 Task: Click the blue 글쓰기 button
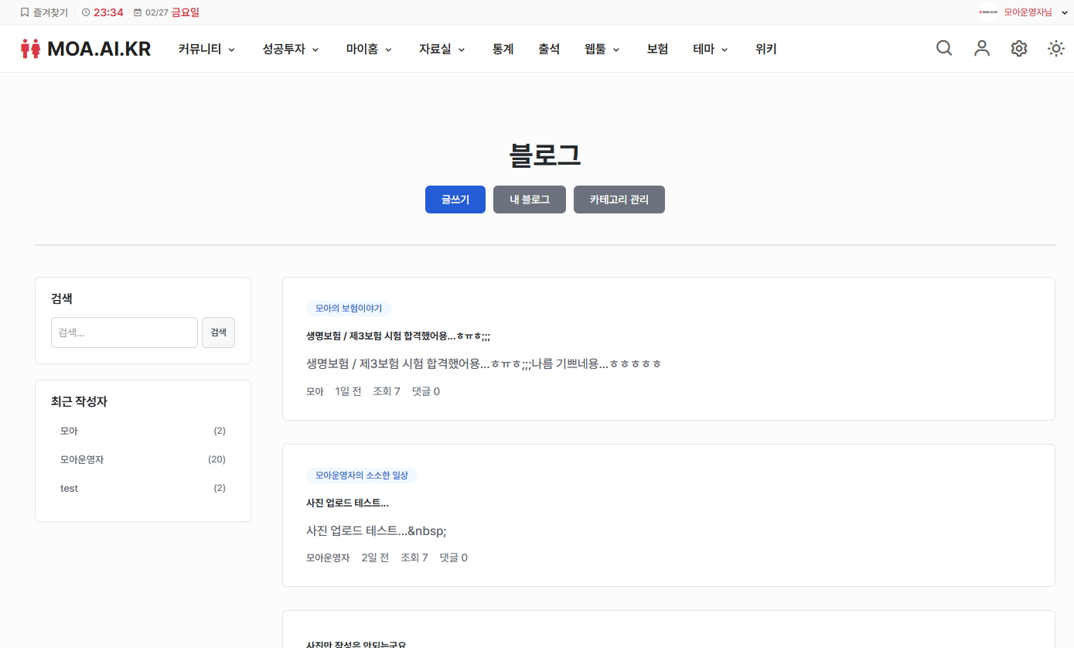[455, 200]
